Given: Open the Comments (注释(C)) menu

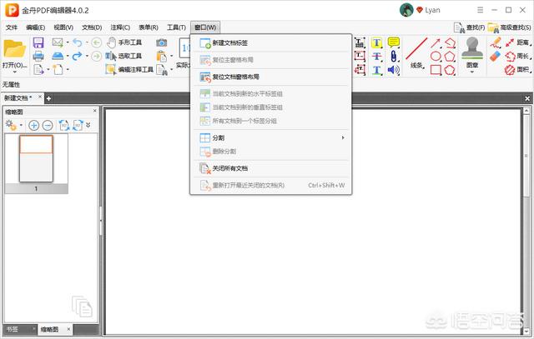Looking at the screenshot, I should pos(120,27).
